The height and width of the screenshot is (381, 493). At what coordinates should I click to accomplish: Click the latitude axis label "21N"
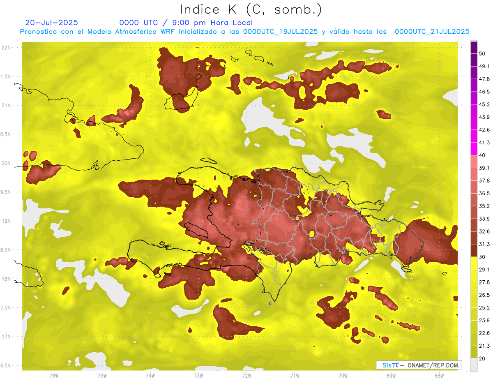click(x=7, y=105)
